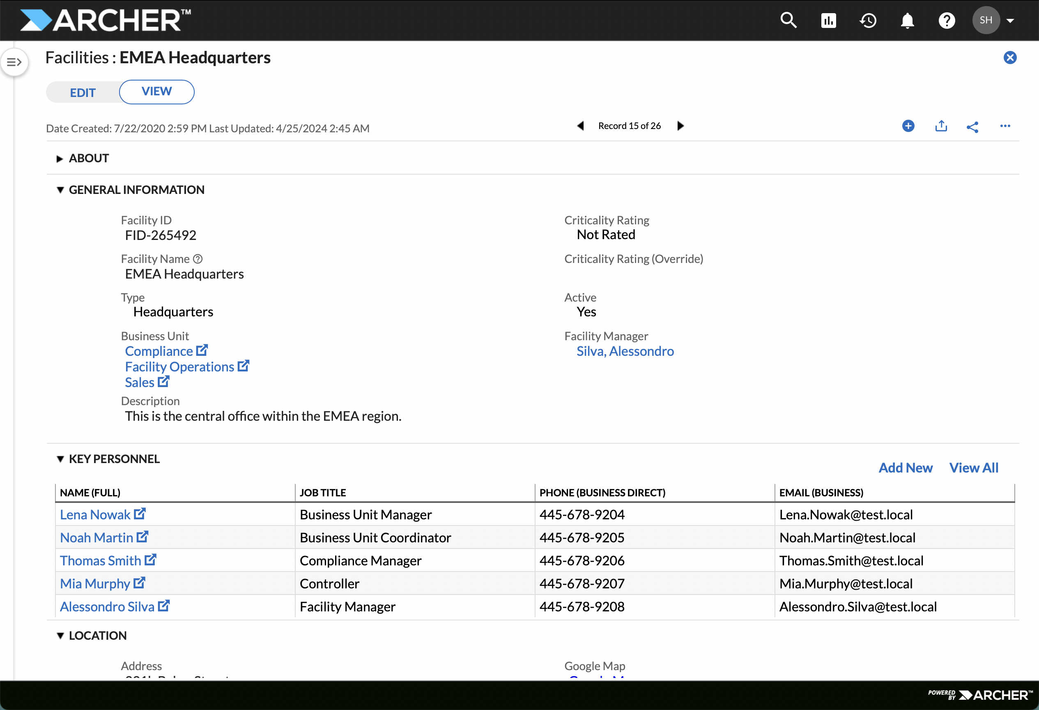Collapse the KEY PERSONNEL section
1039x710 pixels.
point(60,459)
